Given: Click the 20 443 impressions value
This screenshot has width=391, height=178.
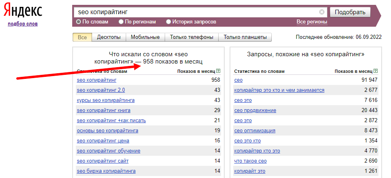Looking at the screenshot, I should (x=369, y=110).
